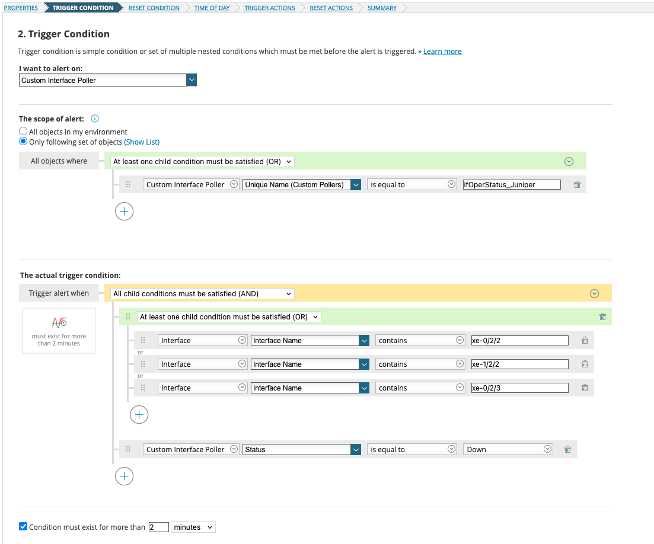Click the scope of alert info icon

click(95, 119)
